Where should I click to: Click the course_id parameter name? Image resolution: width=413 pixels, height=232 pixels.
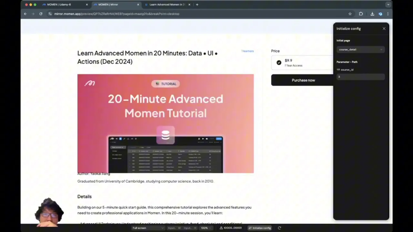(x=347, y=70)
